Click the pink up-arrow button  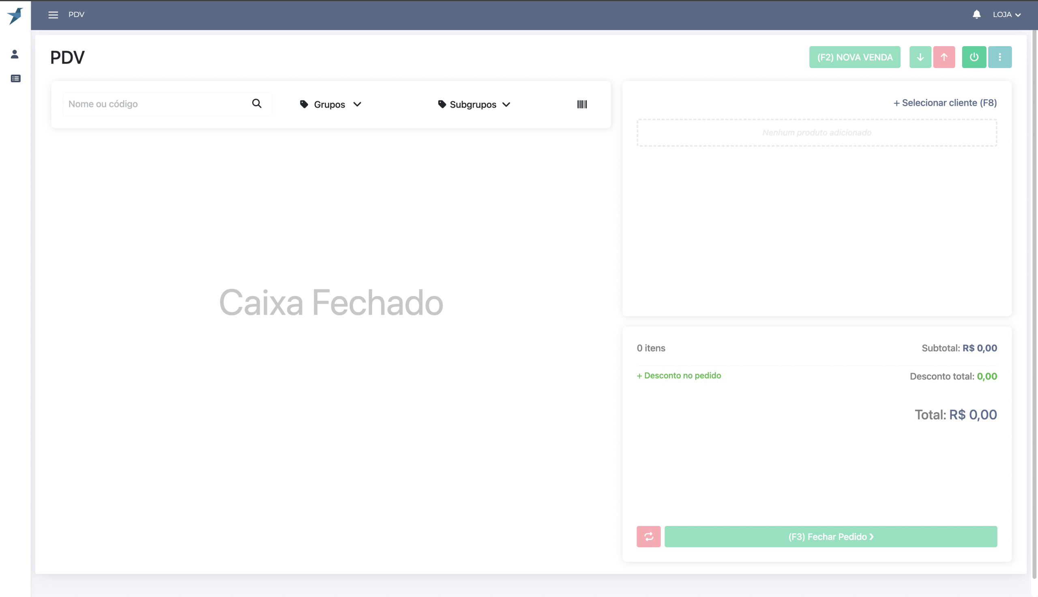tap(944, 58)
